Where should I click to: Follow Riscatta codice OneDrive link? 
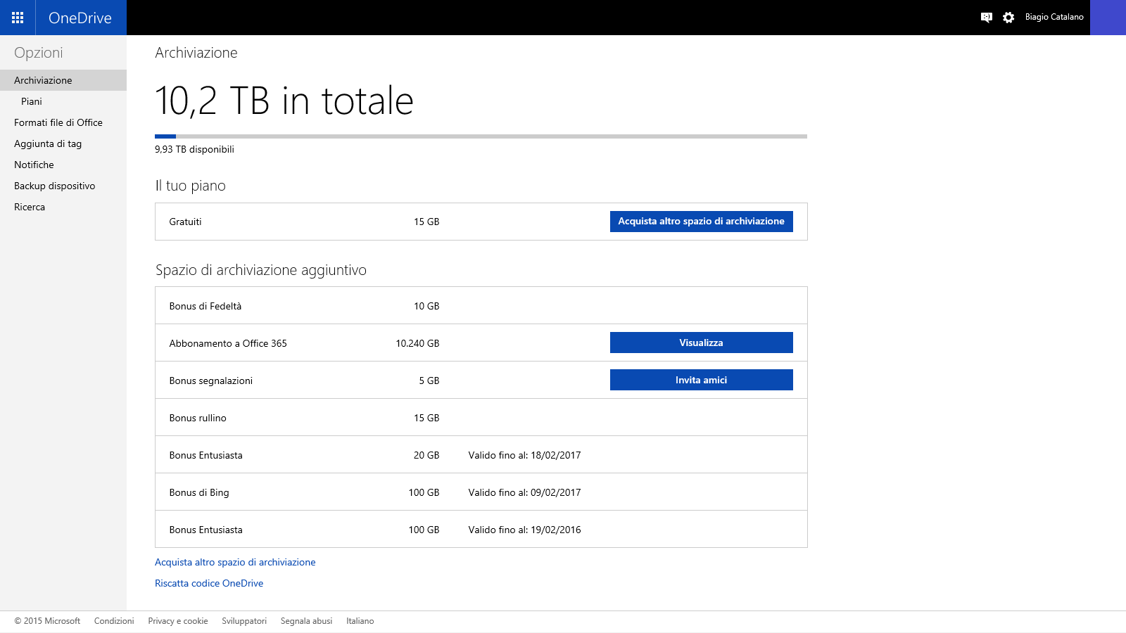(209, 583)
